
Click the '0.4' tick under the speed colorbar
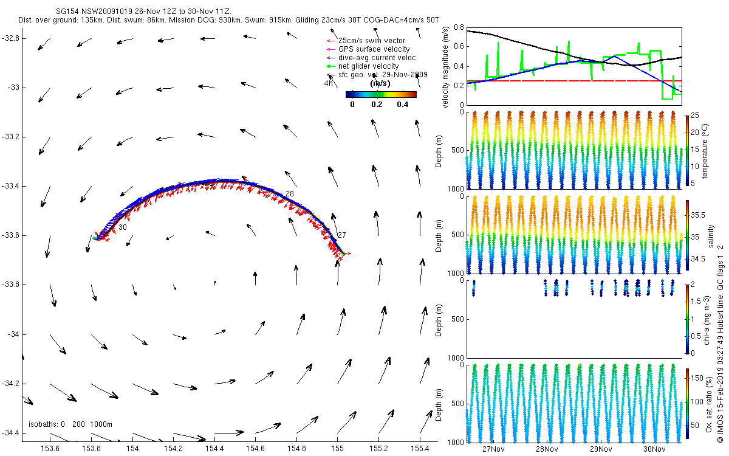[402, 104]
